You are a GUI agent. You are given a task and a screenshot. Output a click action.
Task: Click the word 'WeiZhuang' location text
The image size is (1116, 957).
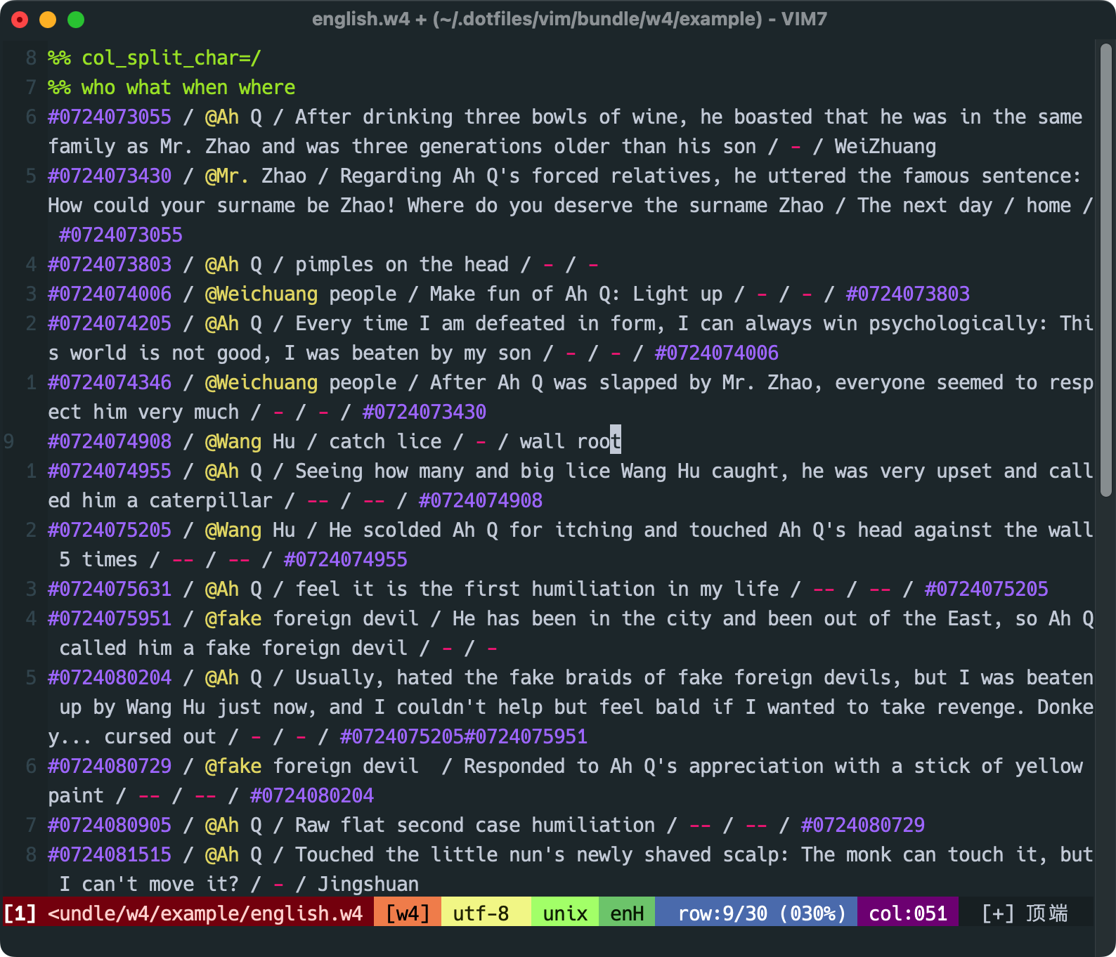click(x=885, y=146)
